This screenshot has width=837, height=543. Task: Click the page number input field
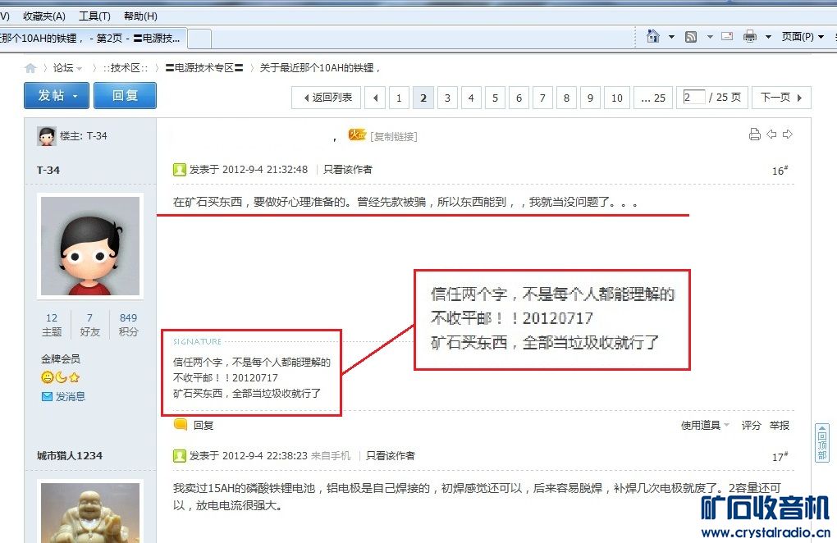click(693, 97)
